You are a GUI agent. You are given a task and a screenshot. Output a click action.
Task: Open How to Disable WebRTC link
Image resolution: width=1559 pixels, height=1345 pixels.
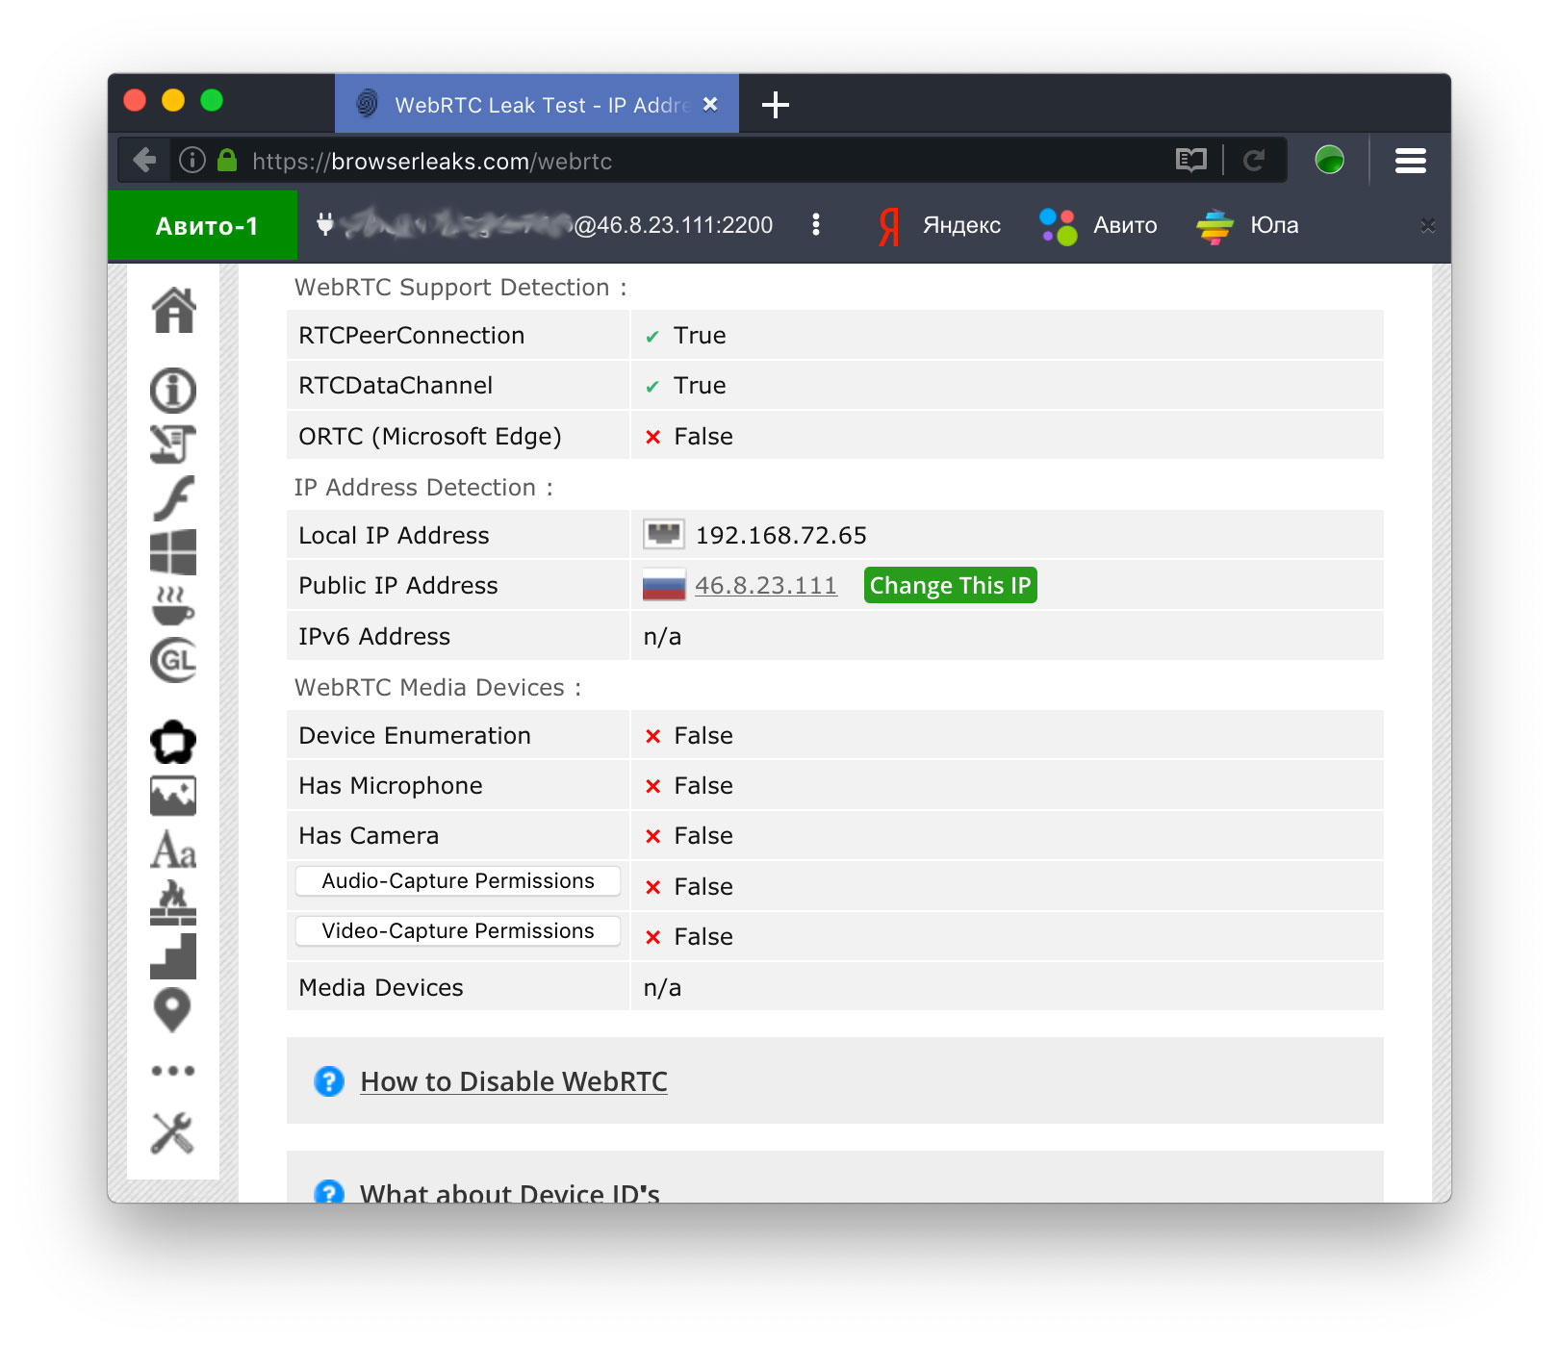point(514,1081)
